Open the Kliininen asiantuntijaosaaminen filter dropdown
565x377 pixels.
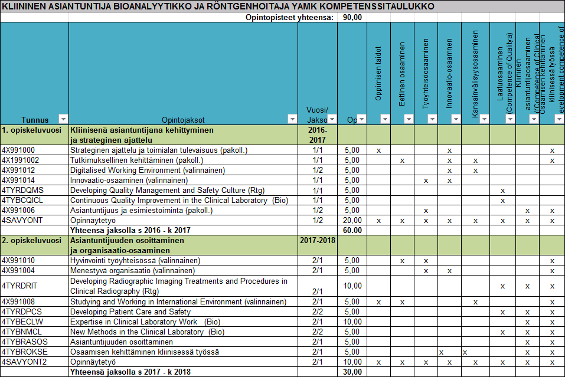pyautogui.click(x=534, y=119)
